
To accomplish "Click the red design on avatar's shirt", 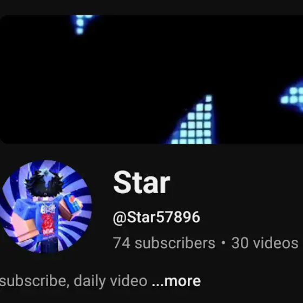I will pos(47,224).
